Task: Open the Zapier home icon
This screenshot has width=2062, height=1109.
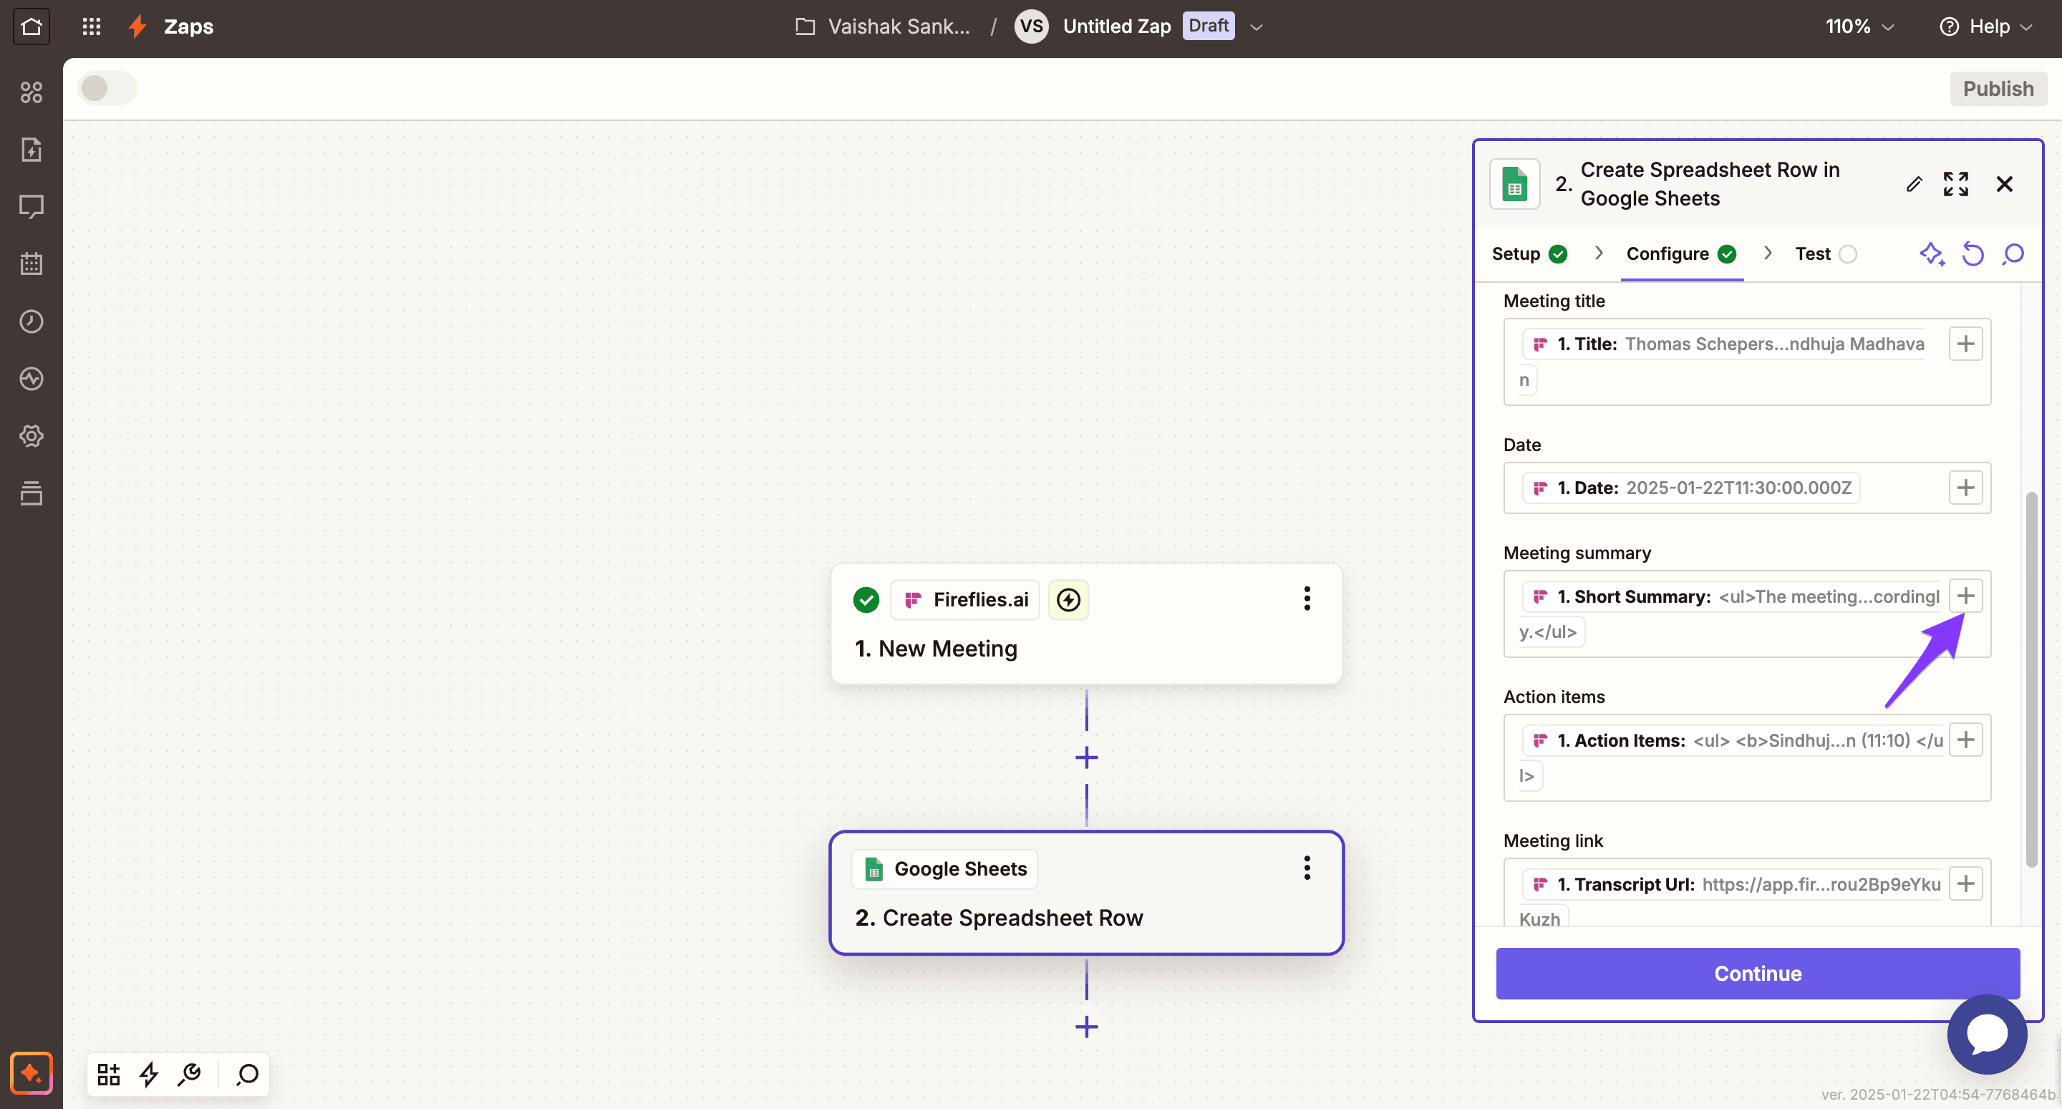Action: coord(32,26)
